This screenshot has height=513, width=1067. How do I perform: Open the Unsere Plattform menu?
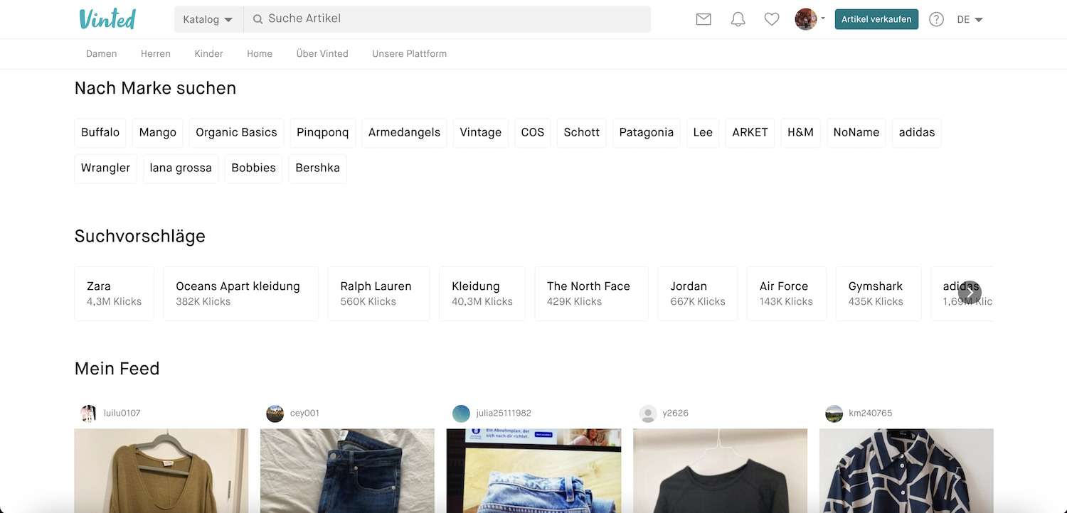click(x=410, y=54)
